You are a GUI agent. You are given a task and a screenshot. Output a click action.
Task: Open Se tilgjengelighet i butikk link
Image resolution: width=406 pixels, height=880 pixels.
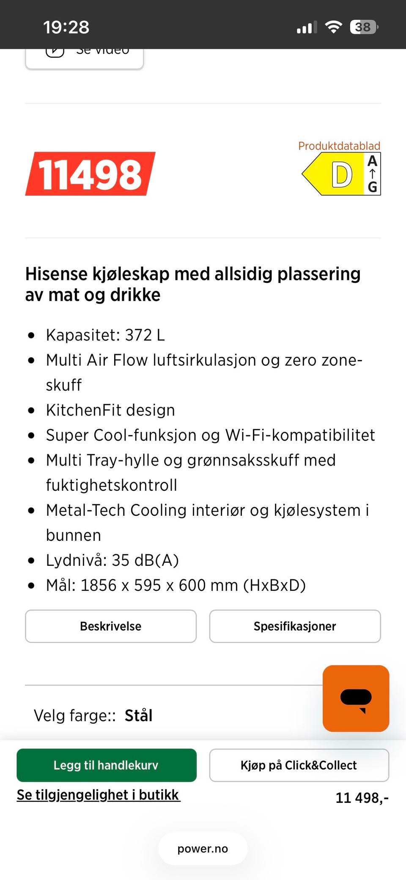coord(99,795)
